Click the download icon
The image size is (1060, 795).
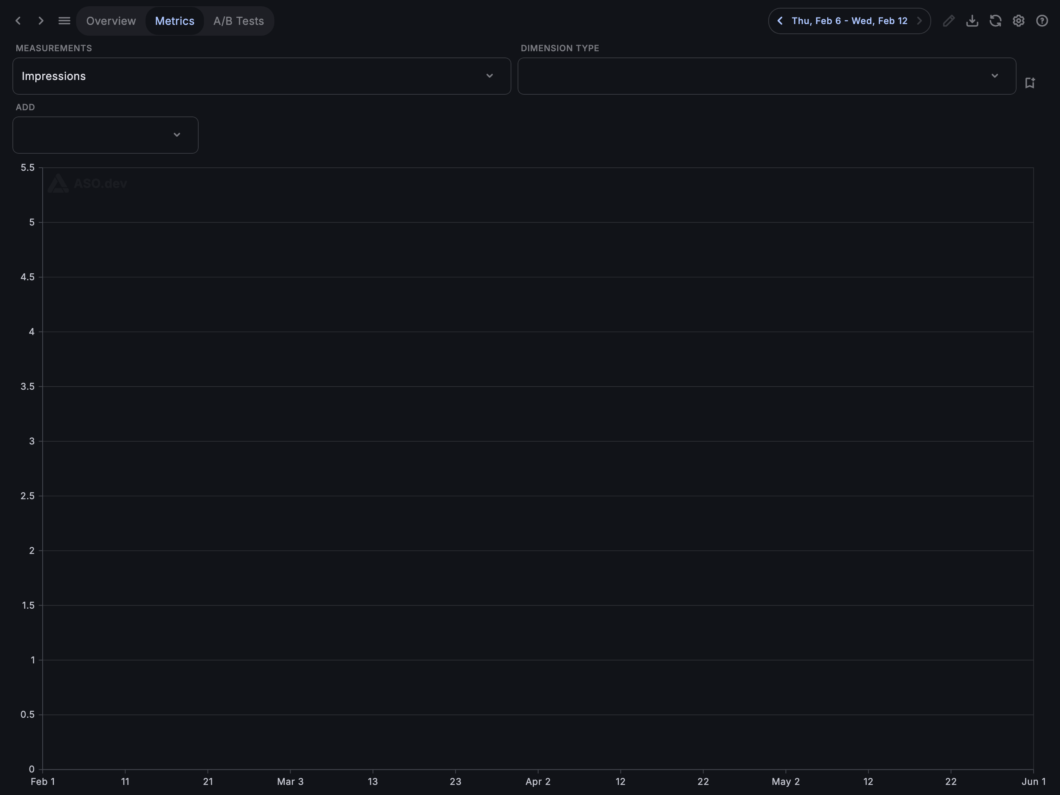pyautogui.click(x=972, y=21)
